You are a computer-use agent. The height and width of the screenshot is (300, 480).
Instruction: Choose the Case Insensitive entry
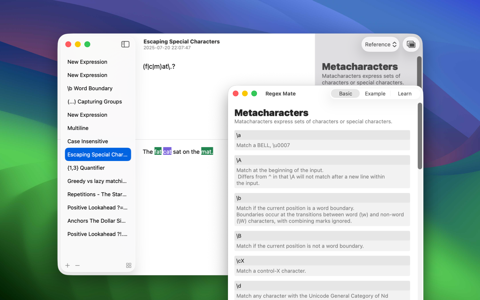(88, 141)
